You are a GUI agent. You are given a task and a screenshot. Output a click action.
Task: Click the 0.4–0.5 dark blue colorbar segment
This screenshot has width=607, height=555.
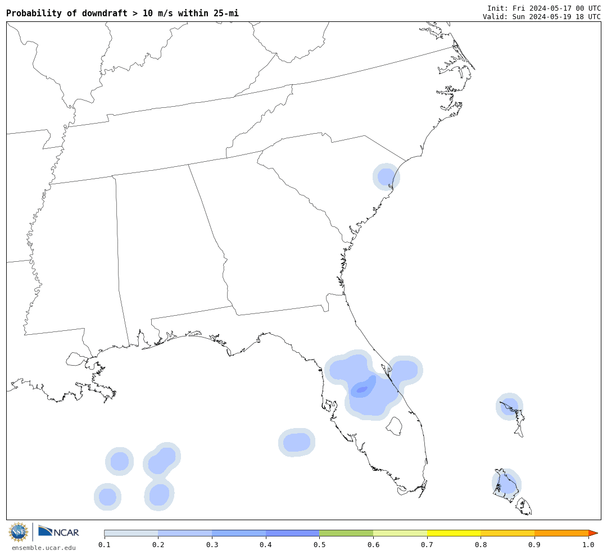(293, 533)
